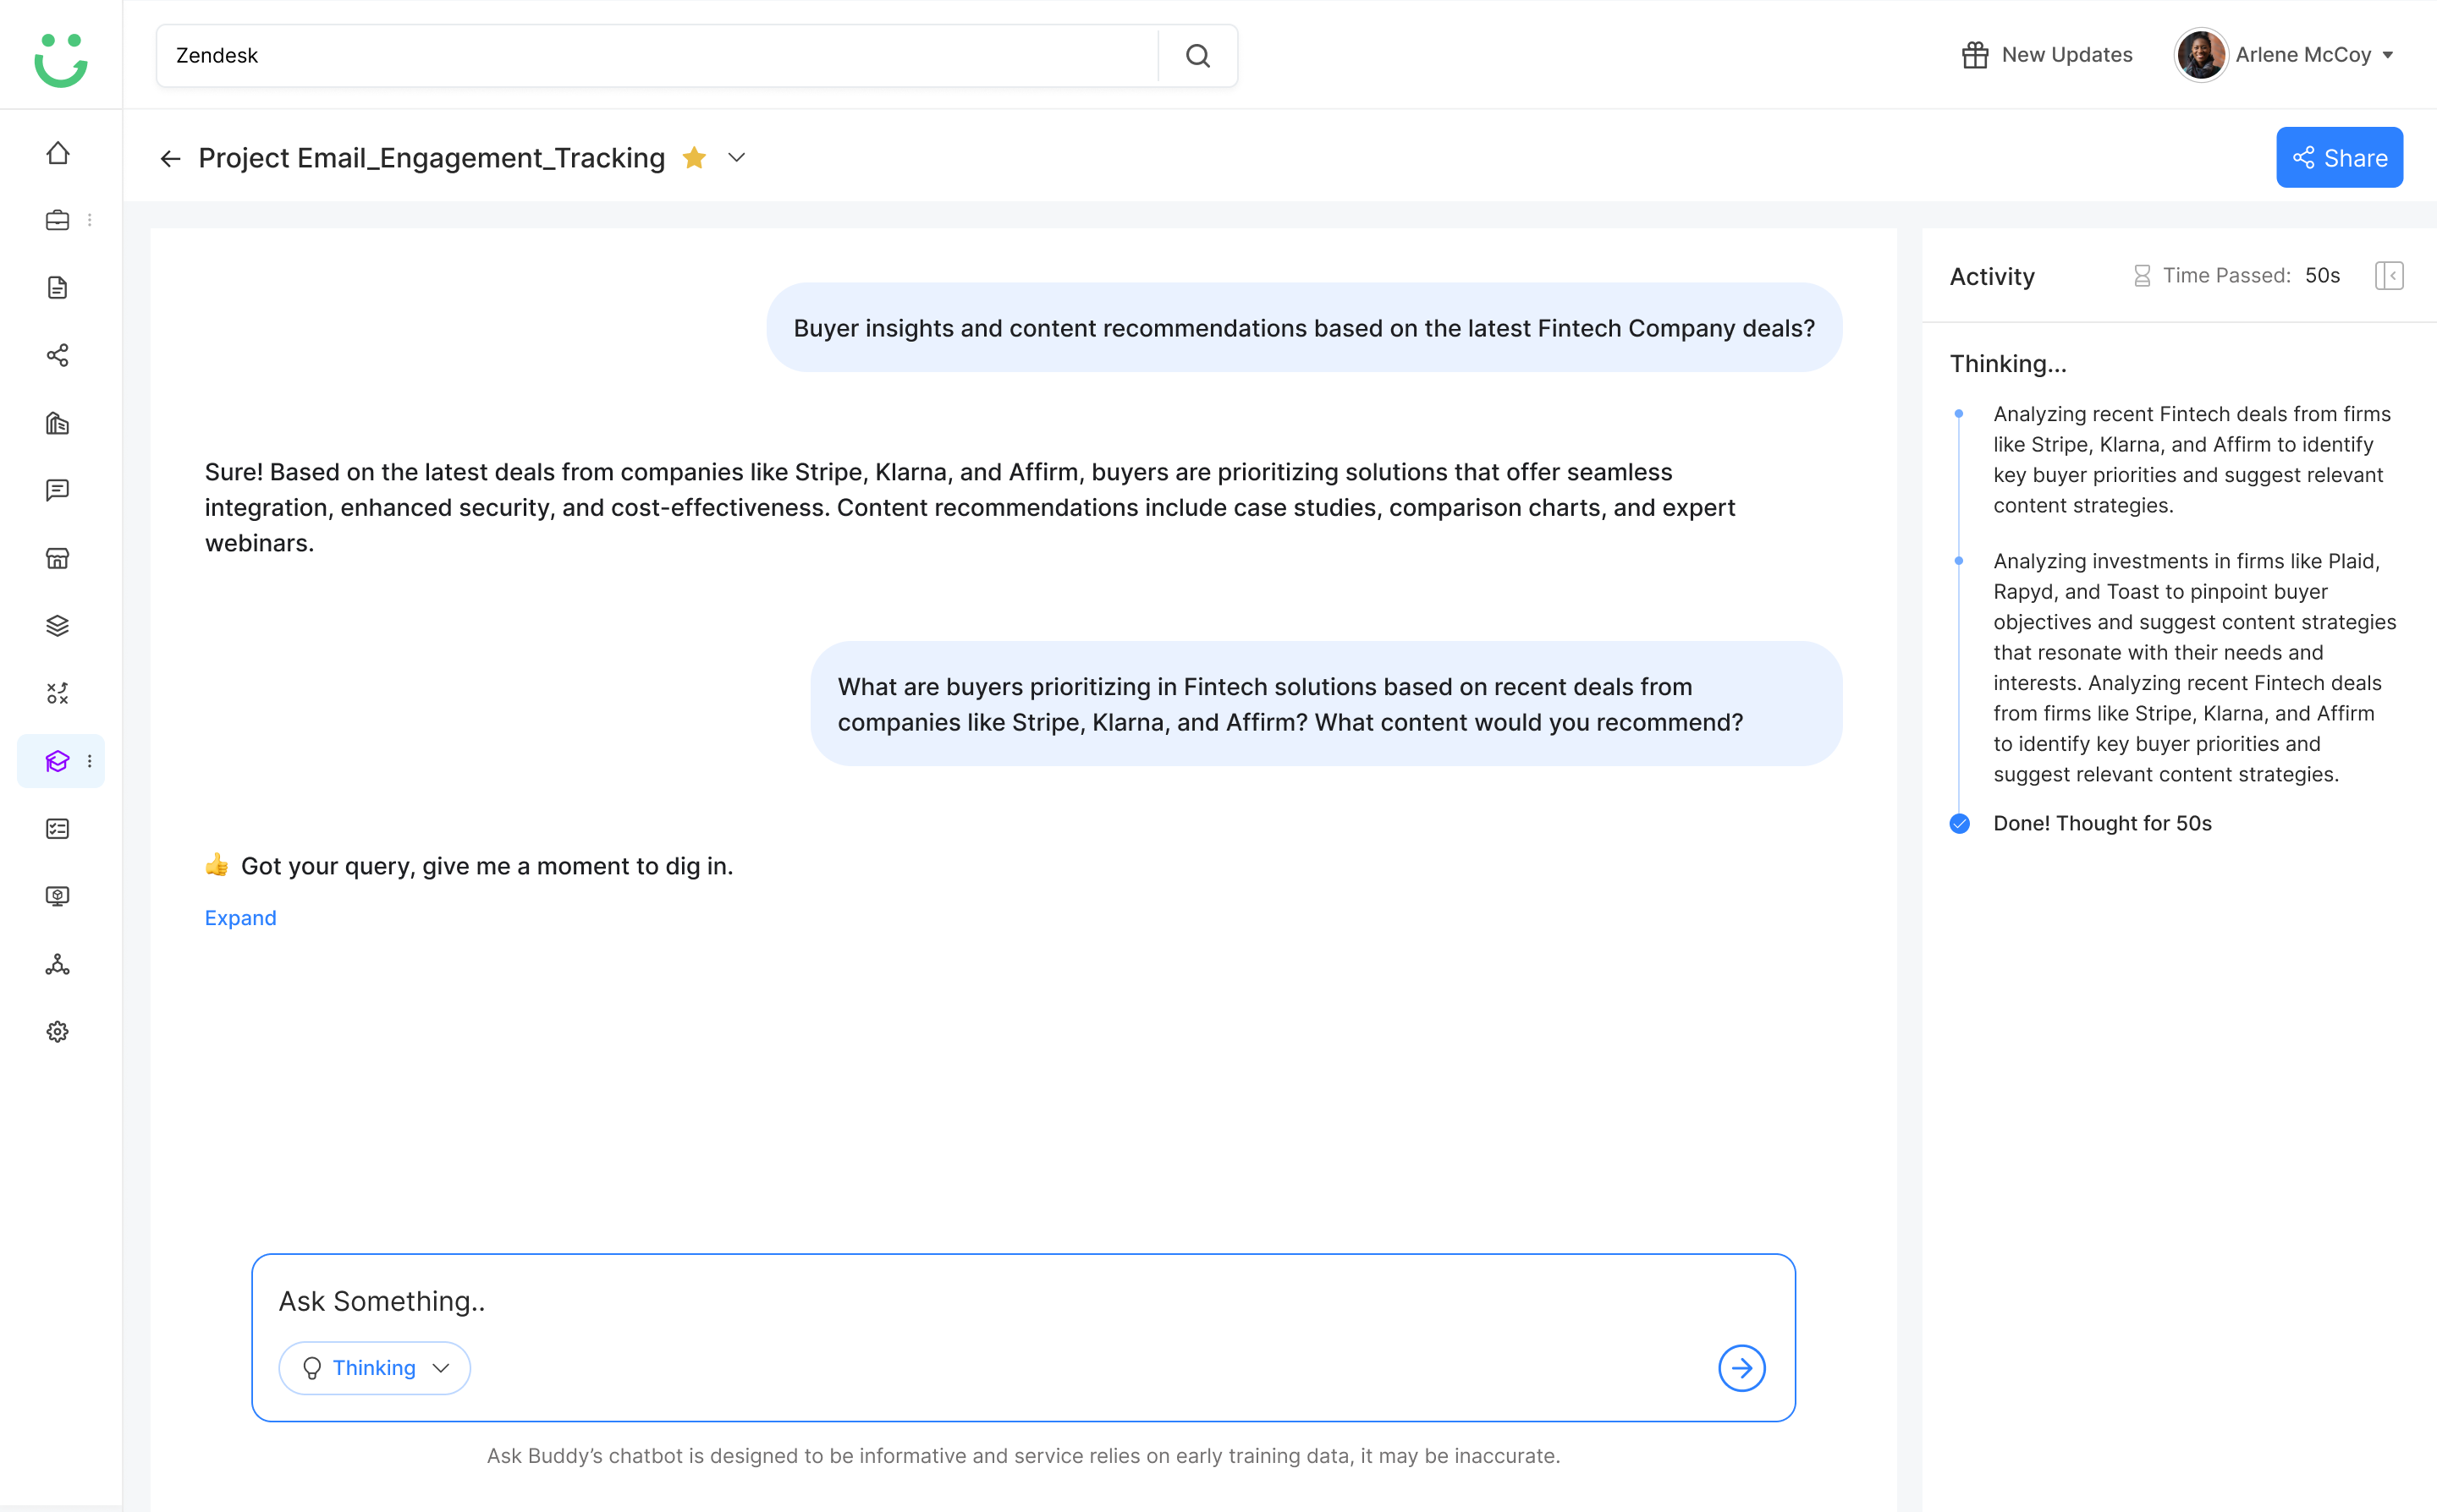
Task: Open the three-dot menu beside graduation cap
Action: pos(90,762)
